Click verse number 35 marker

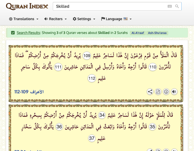tap(152, 127)
